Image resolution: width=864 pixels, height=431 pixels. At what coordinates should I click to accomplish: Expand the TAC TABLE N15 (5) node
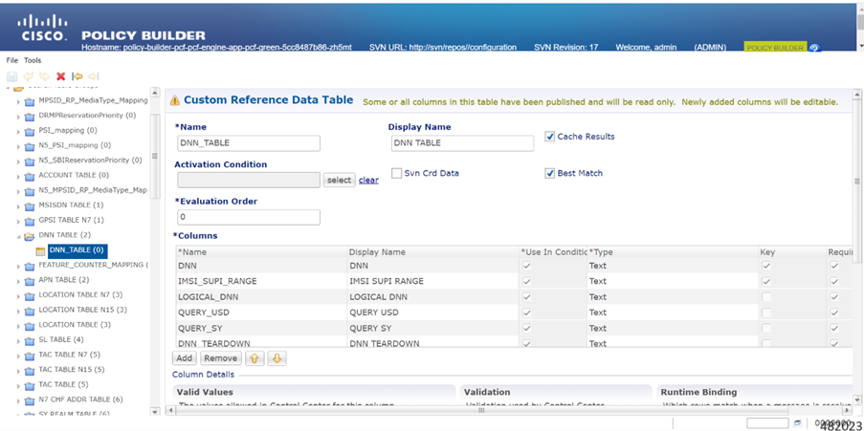(18, 371)
